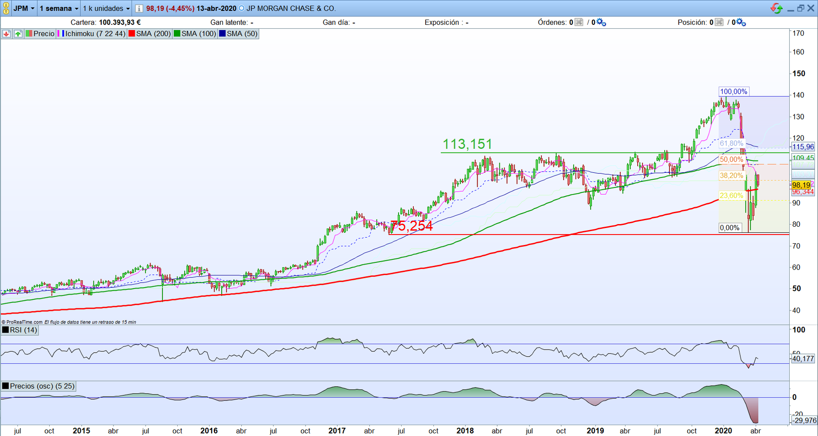Screen dimensions: 818x436
Task: Click the 2019 label on time axis
Action: point(595,431)
